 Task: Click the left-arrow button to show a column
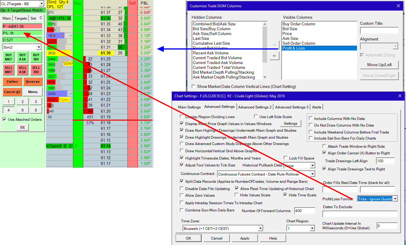274,56
